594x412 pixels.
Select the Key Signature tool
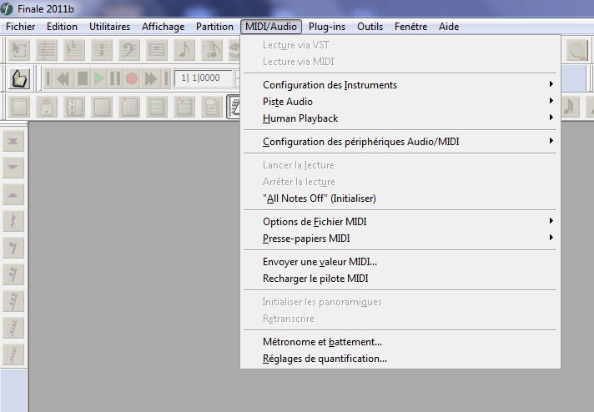(x=74, y=50)
